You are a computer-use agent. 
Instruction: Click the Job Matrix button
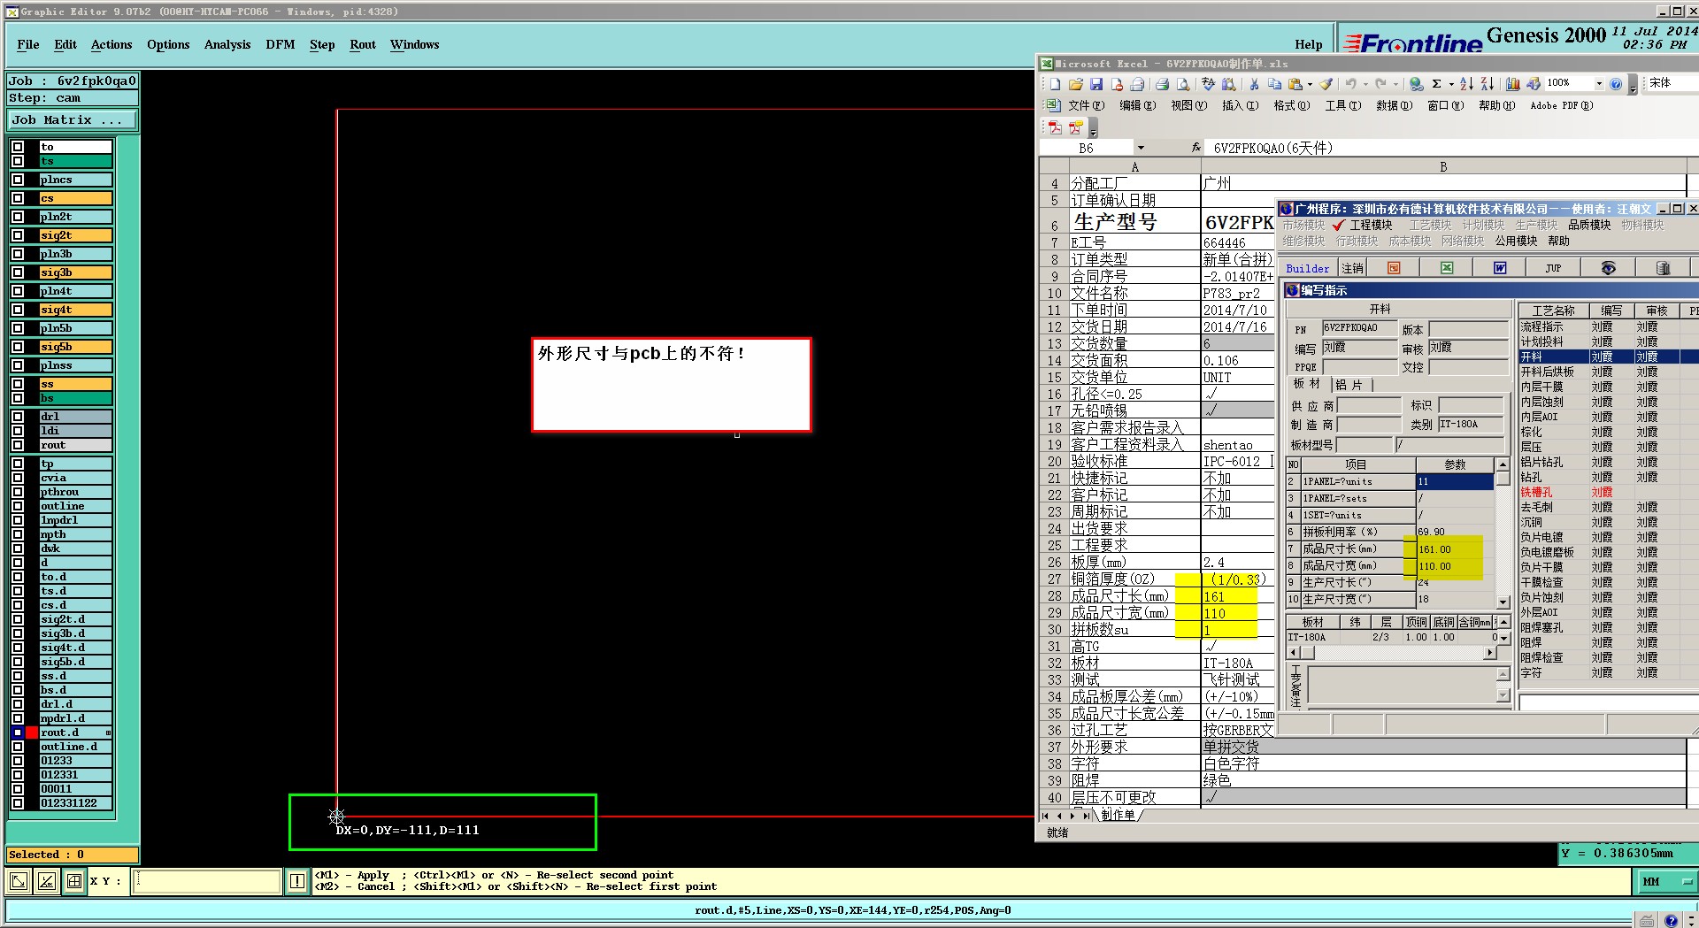[x=73, y=119]
